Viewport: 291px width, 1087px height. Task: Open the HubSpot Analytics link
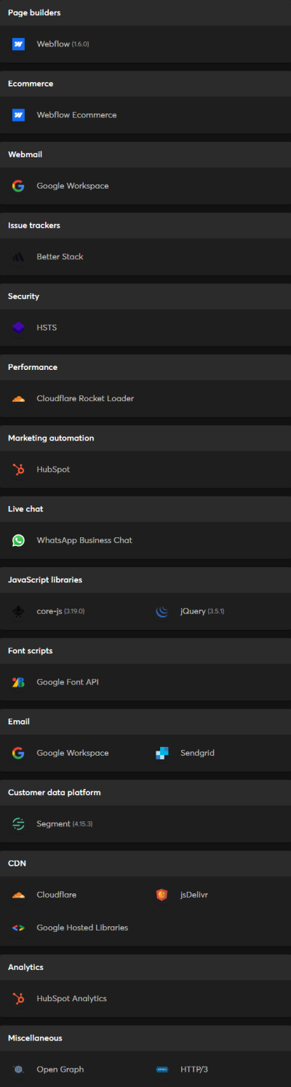tap(72, 999)
